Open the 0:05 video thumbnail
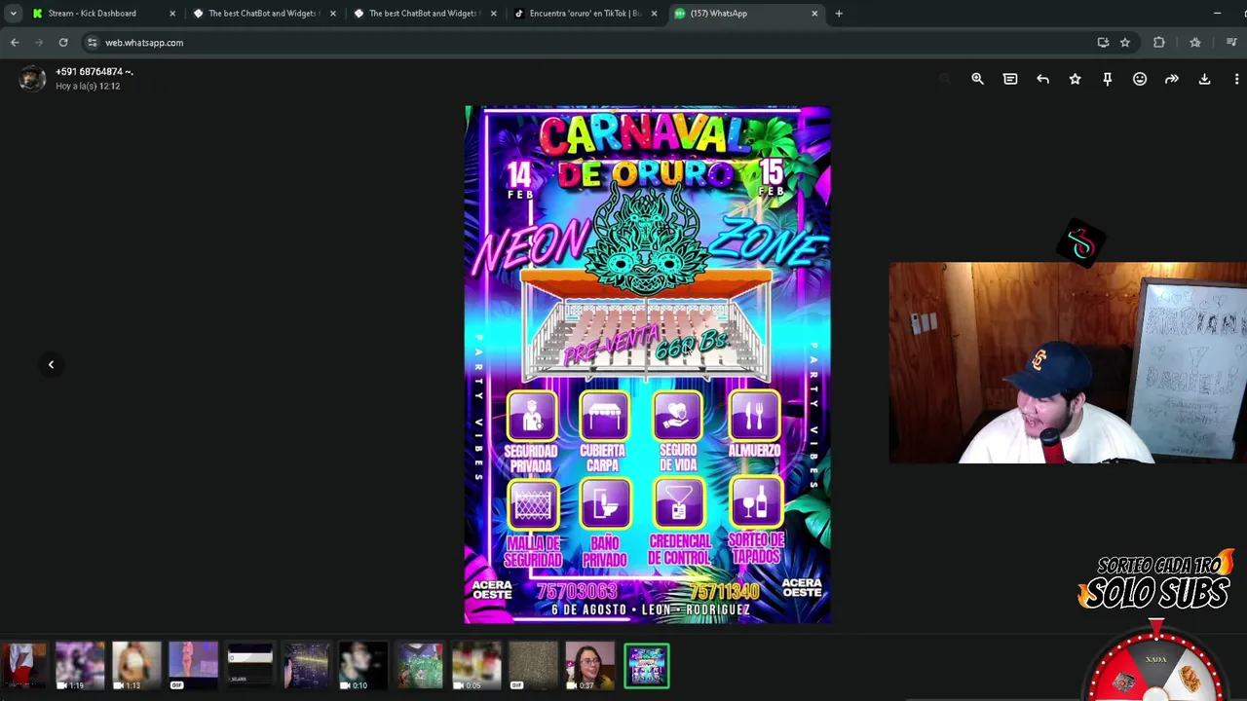This screenshot has width=1247, height=701. (476, 666)
